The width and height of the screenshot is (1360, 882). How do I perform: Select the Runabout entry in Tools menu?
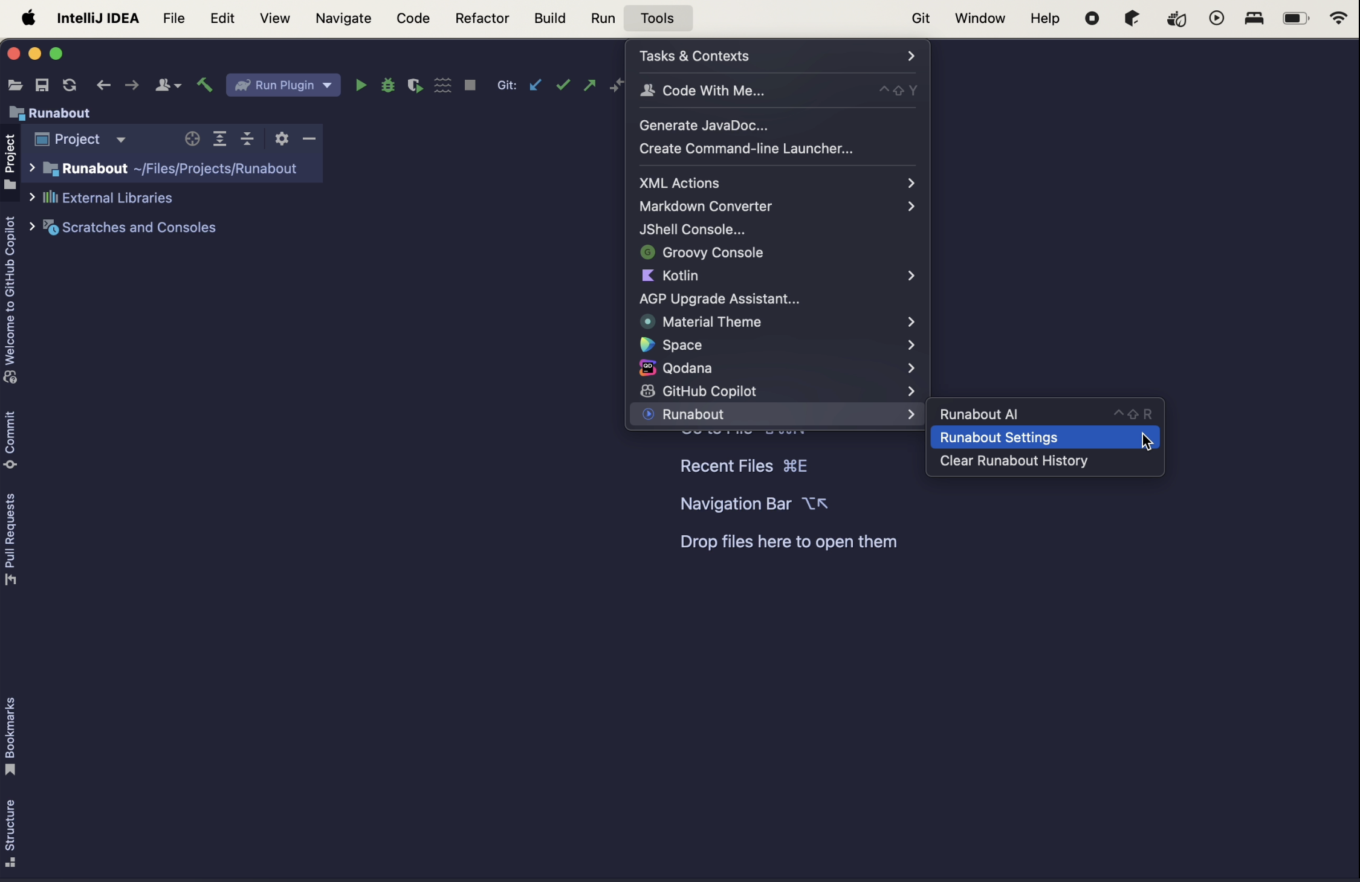pyautogui.click(x=777, y=414)
